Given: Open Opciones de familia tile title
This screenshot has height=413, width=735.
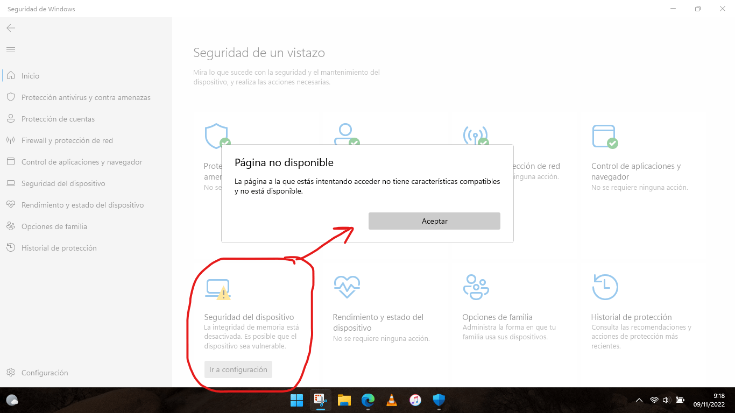Looking at the screenshot, I should [497, 317].
